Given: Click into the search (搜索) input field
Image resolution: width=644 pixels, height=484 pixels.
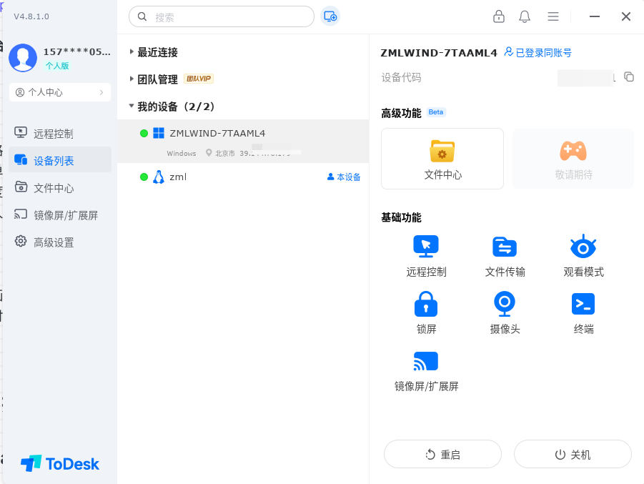Looking at the screenshot, I should pos(229,16).
